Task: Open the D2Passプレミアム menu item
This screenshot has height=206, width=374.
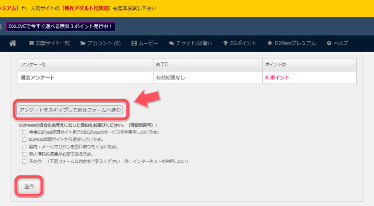Action: tap(291, 43)
